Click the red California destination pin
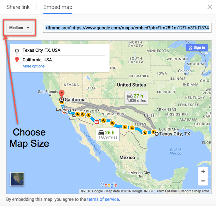Image resolution: width=216 pixels, height=206 pixels. [61, 94]
